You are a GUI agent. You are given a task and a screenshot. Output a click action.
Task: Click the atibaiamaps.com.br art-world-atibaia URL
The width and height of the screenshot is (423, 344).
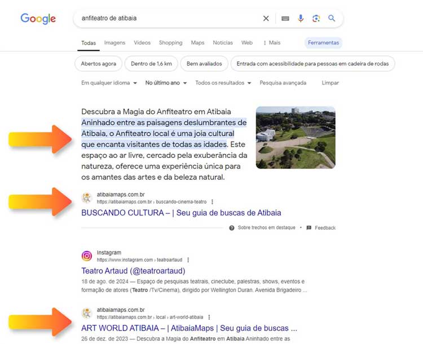coord(150,317)
